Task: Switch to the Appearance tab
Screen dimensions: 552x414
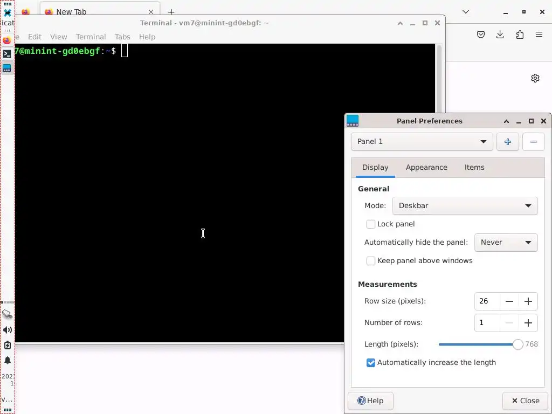Action: click(426, 168)
